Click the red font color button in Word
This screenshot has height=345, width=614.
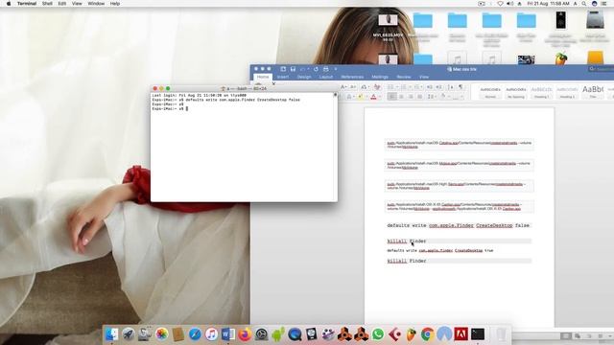coord(373,97)
